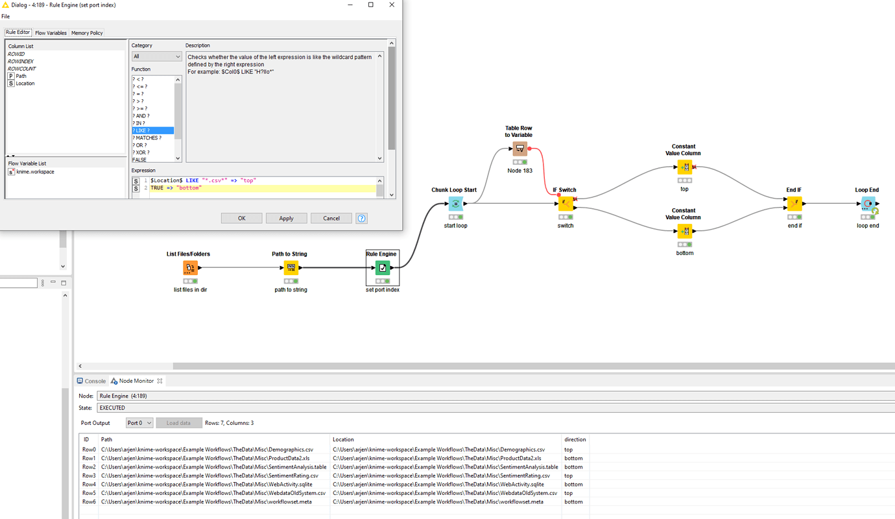This screenshot has height=519, width=895.
Task: Click the Loop End node
Action: (868, 204)
